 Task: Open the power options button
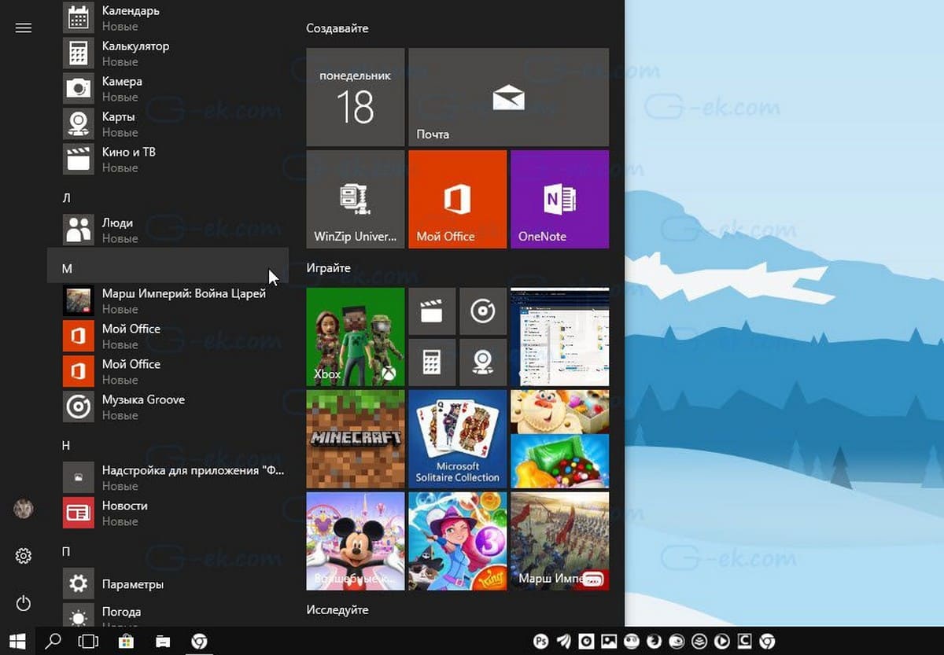coord(24,603)
